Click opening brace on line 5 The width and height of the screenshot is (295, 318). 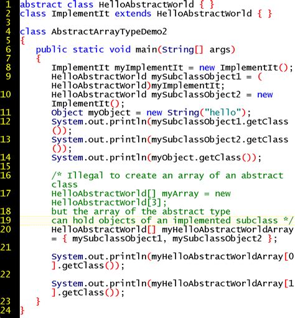tap(23, 41)
